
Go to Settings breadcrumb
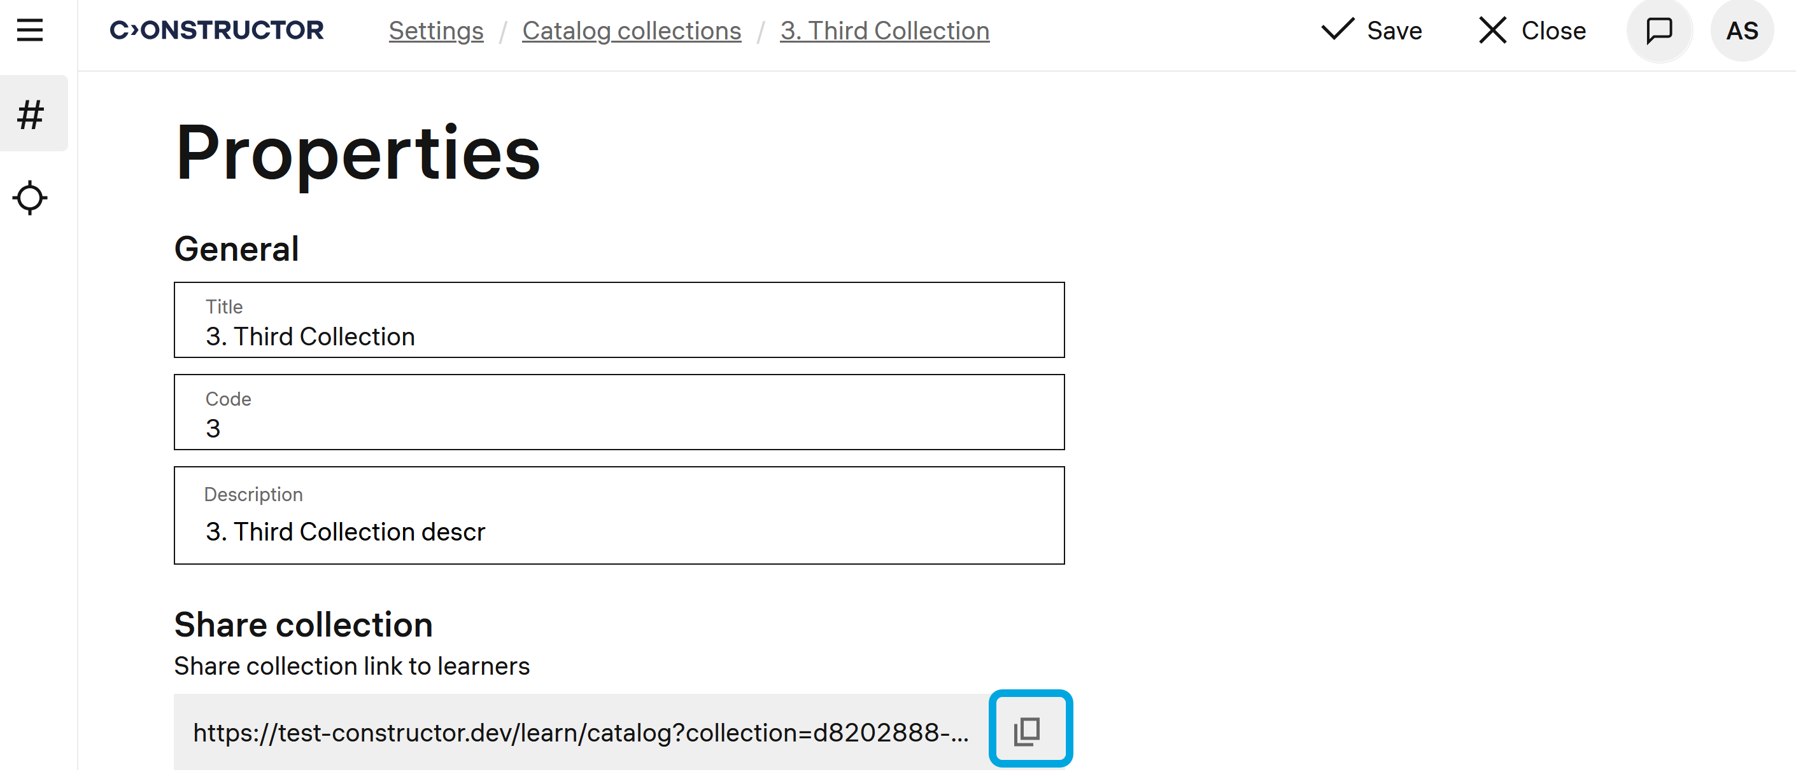(435, 31)
